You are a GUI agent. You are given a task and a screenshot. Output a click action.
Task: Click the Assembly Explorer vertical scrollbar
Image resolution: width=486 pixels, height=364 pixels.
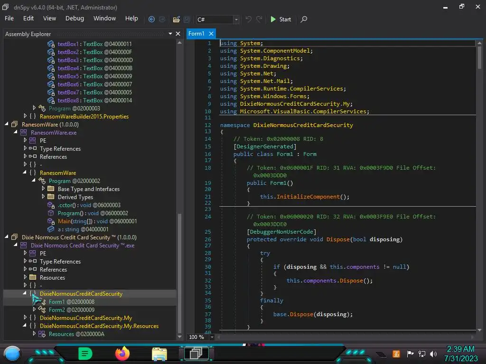179,273
